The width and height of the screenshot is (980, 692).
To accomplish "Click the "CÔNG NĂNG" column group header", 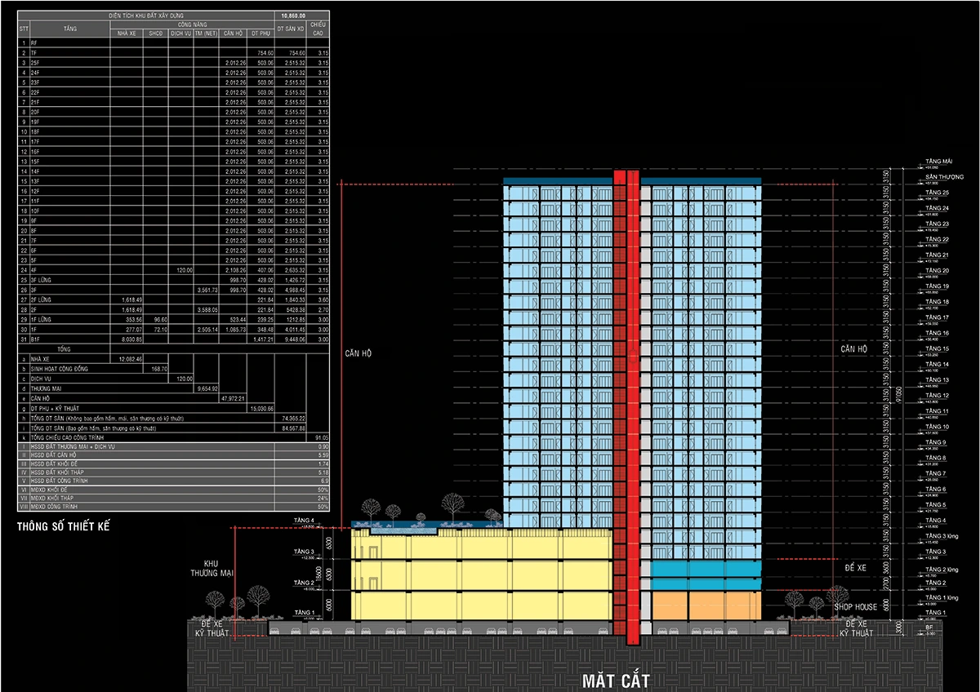I will (x=193, y=24).
